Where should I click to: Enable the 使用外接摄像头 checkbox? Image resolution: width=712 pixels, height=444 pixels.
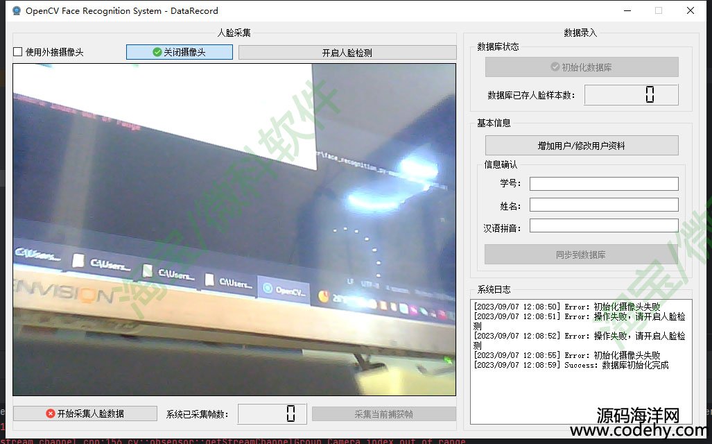[x=18, y=52]
